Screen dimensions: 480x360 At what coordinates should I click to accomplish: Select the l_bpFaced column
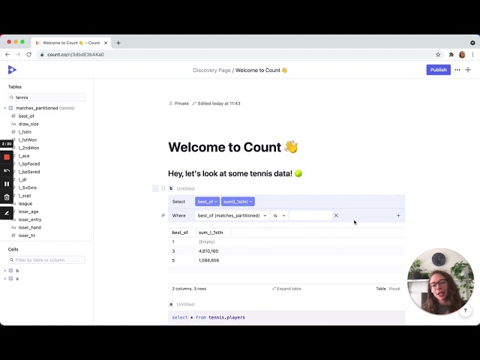click(x=29, y=163)
